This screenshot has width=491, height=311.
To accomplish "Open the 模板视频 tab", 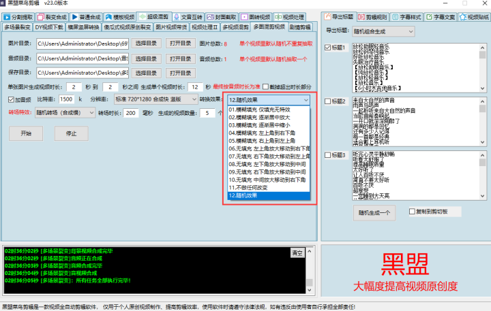I will [x=120, y=17].
